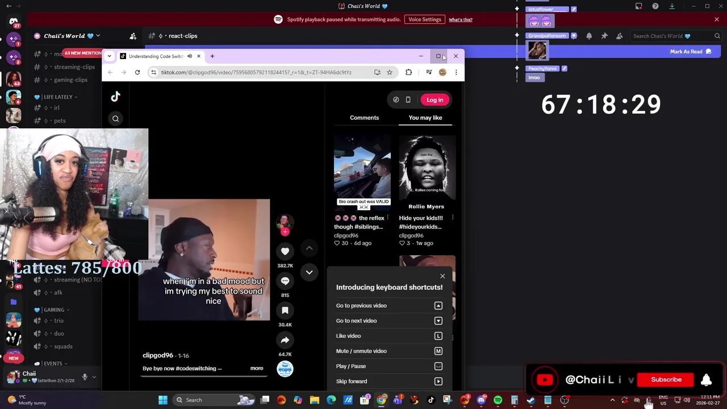Reload the TikTok page in the browser
Viewport: 727px width, 409px height.
[x=137, y=72]
